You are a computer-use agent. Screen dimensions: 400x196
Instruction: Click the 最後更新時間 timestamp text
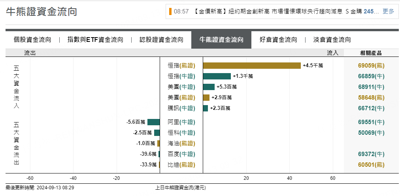(40, 188)
